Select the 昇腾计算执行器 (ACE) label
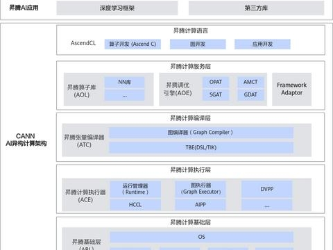This screenshot has height=250, width=333. pos(85,196)
